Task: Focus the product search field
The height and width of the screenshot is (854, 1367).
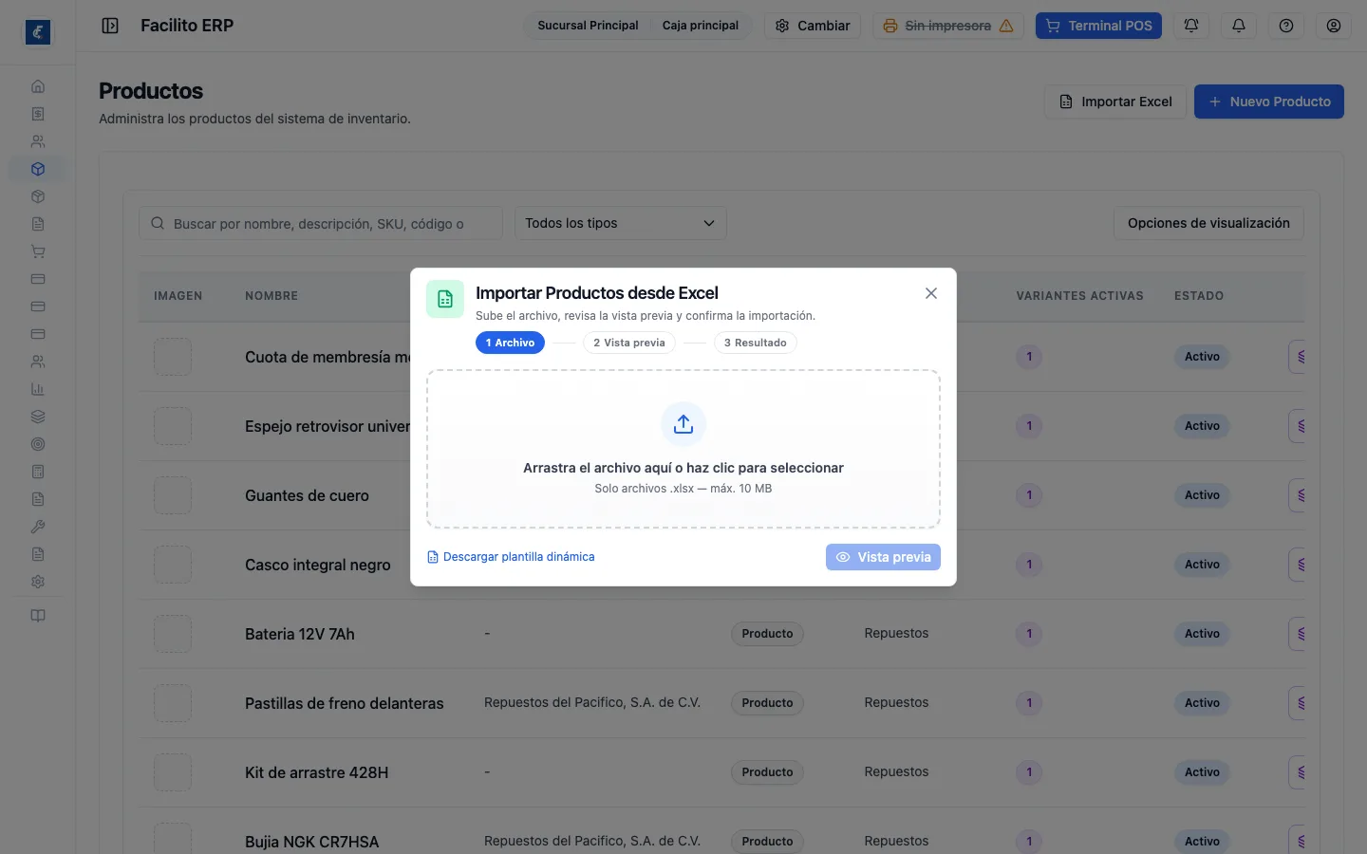Action: tap(321, 223)
